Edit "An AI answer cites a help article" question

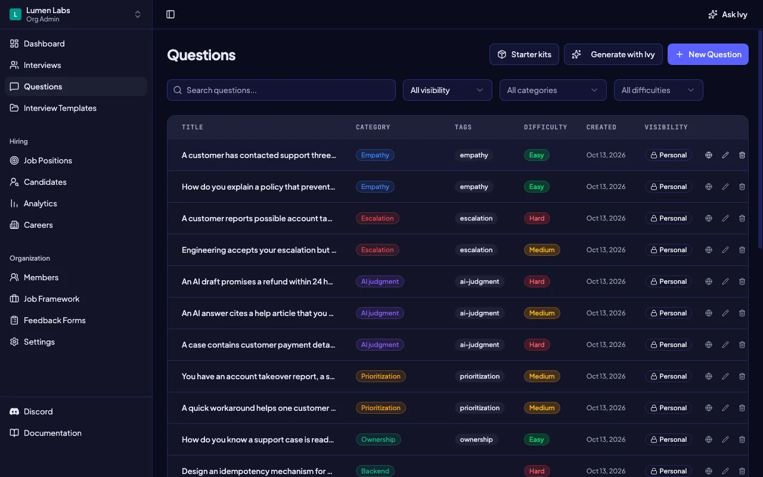[x=725, y=313]
